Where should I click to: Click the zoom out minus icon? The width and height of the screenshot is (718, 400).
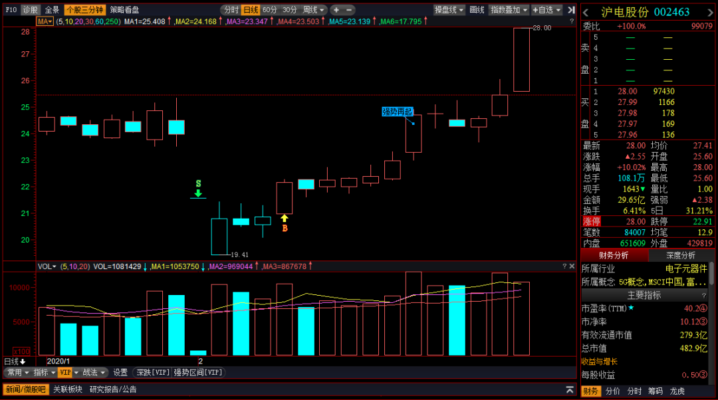(x=349, y=9)
